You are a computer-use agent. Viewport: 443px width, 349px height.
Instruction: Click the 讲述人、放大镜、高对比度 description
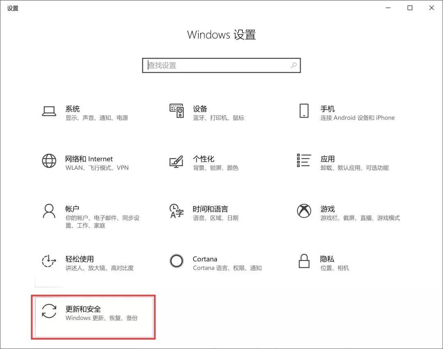(99, 268)
